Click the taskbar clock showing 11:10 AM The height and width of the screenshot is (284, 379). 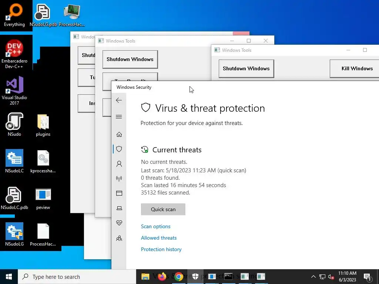pos(347,277)
